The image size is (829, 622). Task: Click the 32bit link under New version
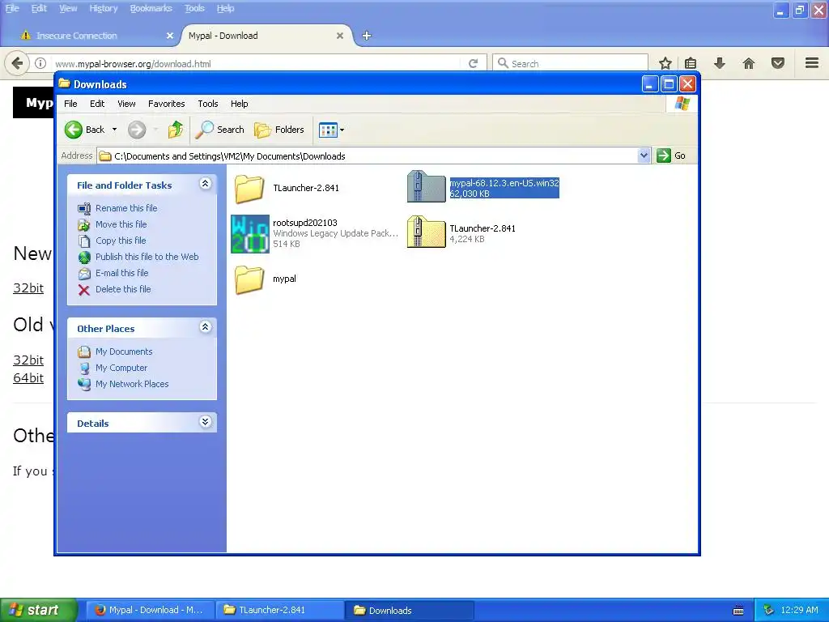pos(28,288)
